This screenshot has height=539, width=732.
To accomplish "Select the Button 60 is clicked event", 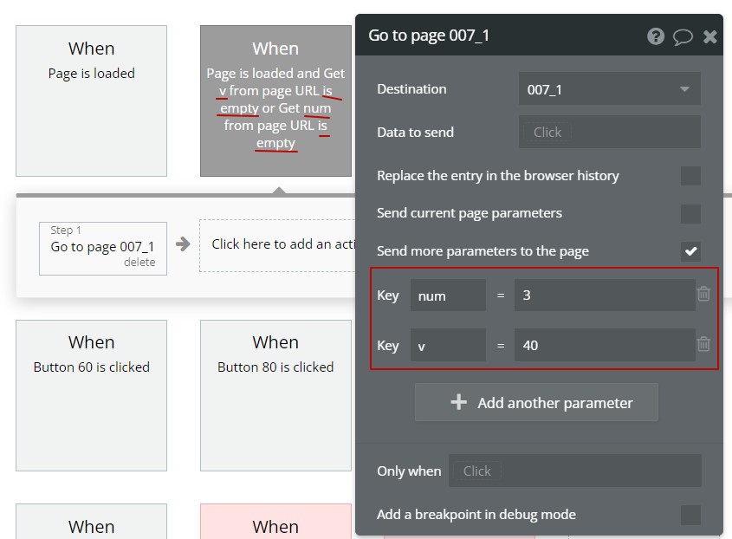I will (92, 396).
